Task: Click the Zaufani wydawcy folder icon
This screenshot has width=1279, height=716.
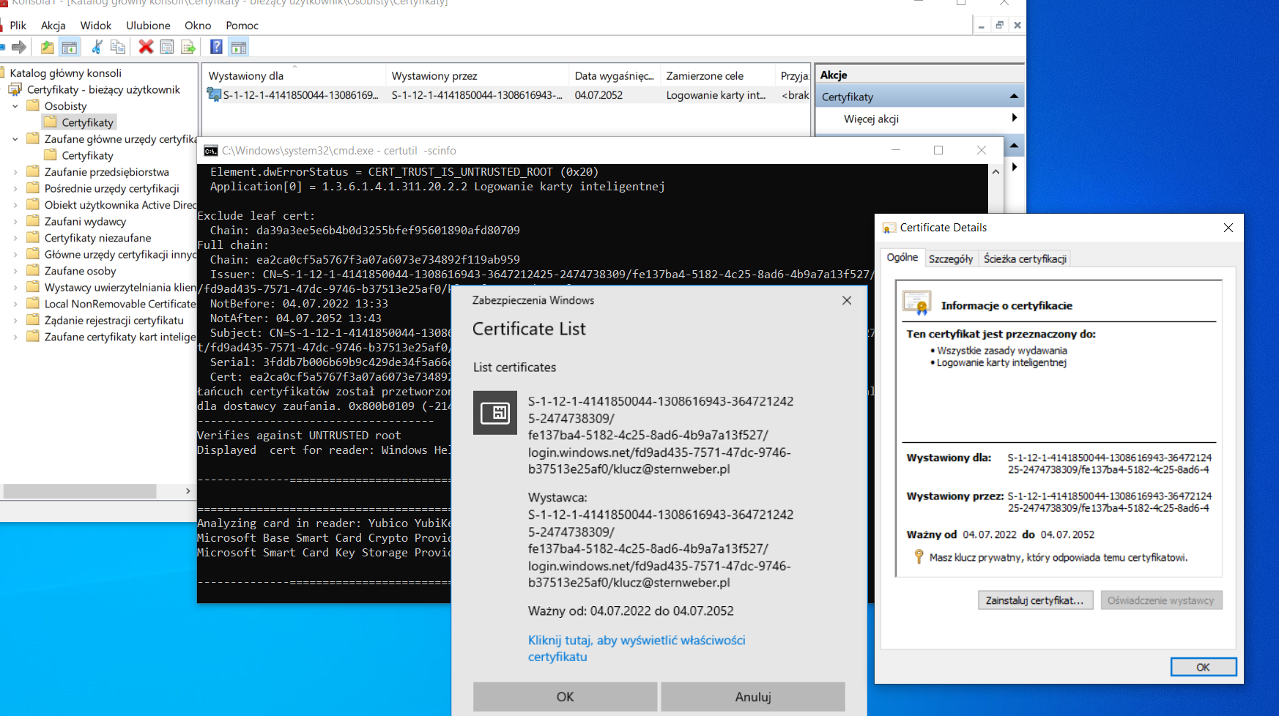Action: click(x=33, y=221)
